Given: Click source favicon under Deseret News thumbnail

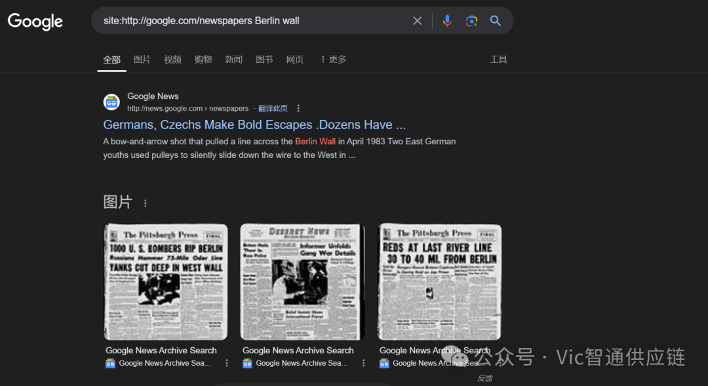Looking at the screenshot, I should [247, 364].
